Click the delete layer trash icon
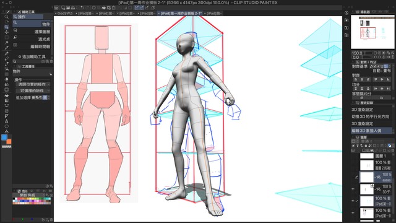This screenshot has height=223, width=396. tap(393, 151)
